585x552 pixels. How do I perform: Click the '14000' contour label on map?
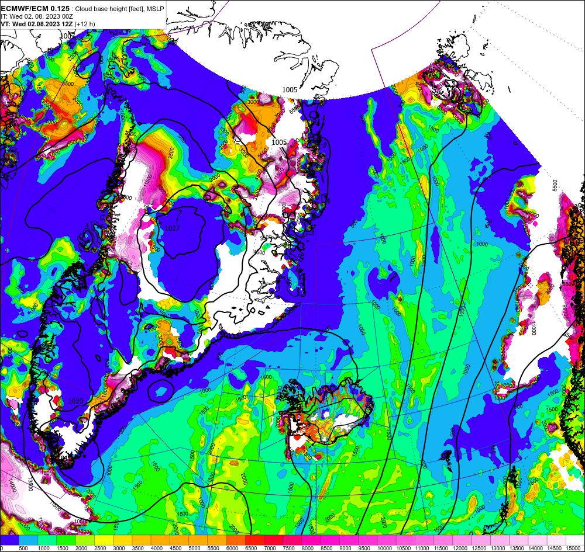pyautogui.click(x=12, y=485)
